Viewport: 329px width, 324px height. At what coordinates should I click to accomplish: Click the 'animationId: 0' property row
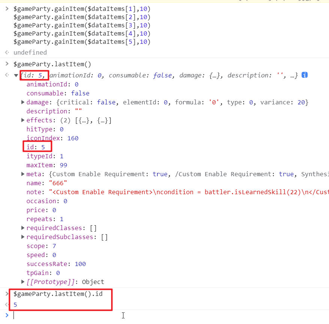coord(53,84)
